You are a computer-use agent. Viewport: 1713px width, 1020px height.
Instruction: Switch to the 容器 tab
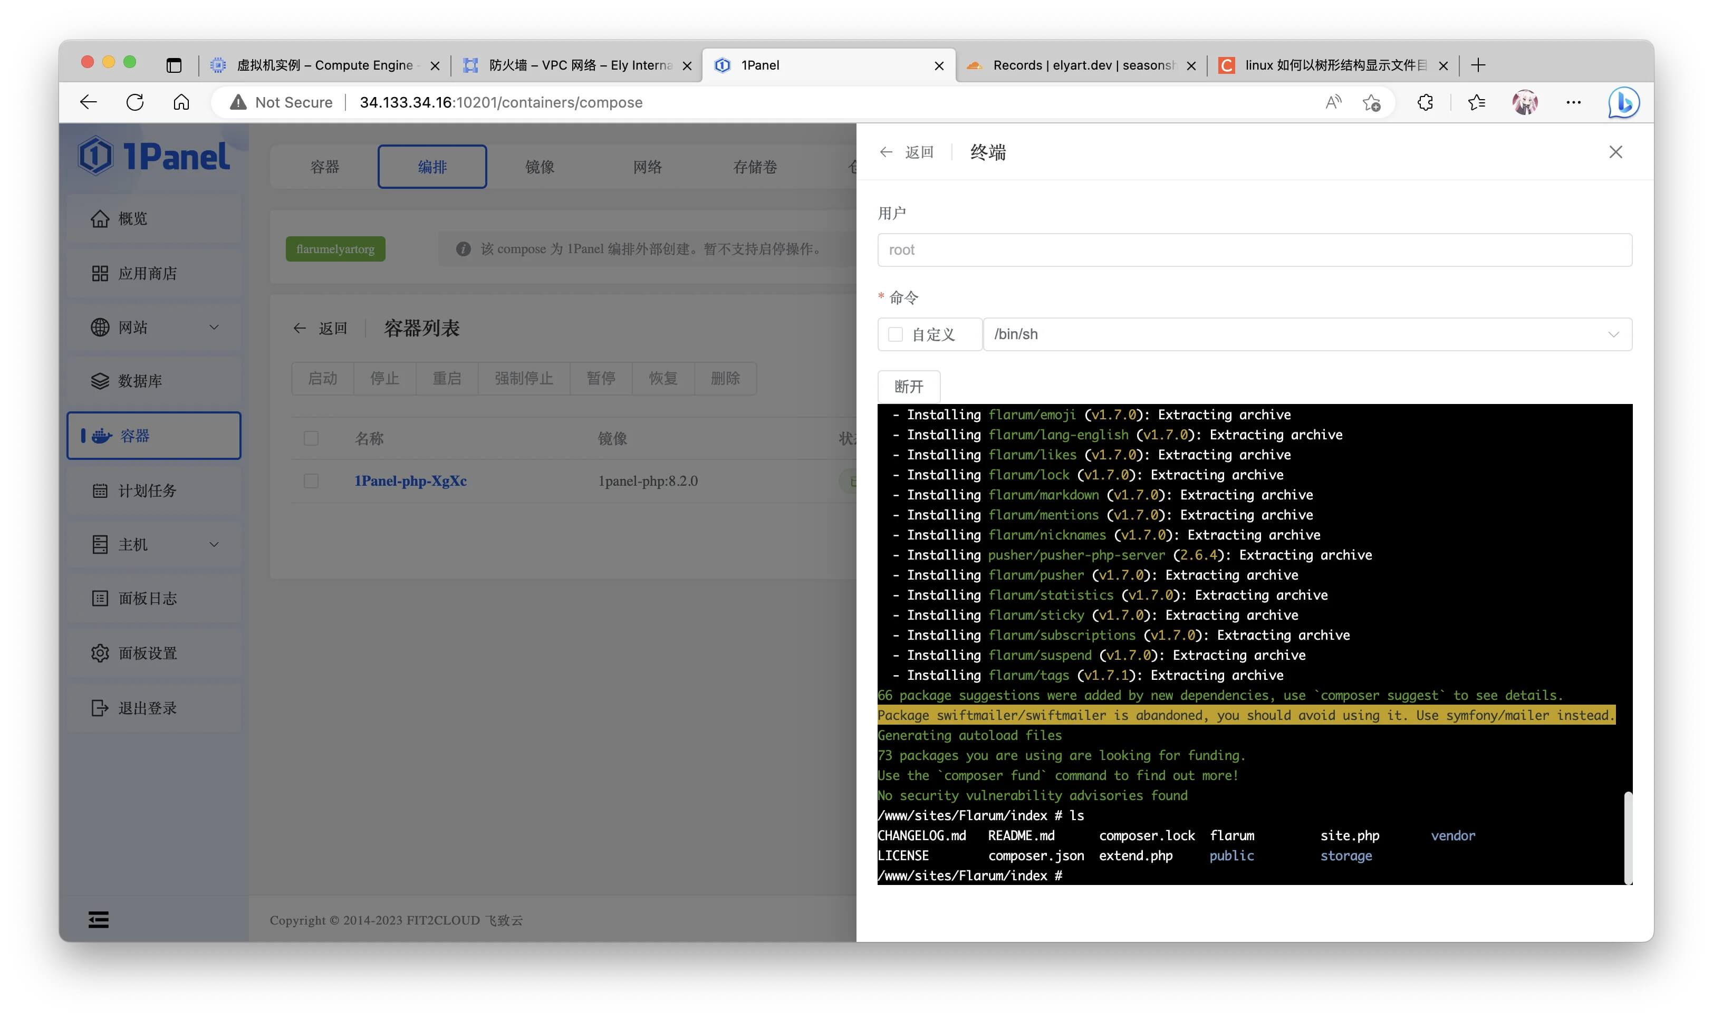[324, 167]
